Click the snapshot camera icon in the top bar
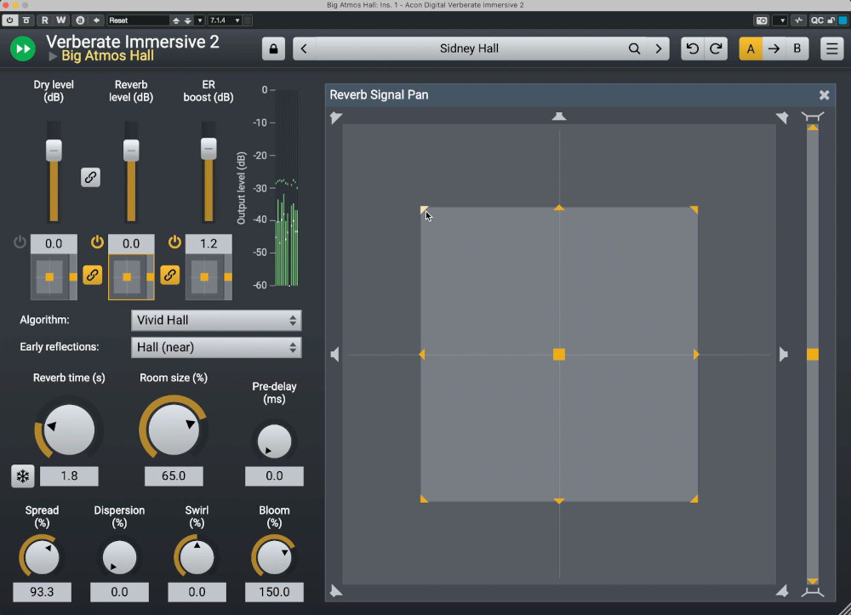Screen dimensions: 851x615 click(762, 19)
